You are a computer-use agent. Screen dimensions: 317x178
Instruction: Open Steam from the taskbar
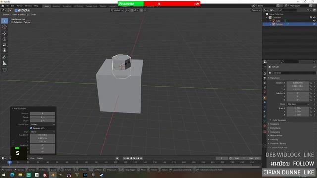tap(101, 175)
